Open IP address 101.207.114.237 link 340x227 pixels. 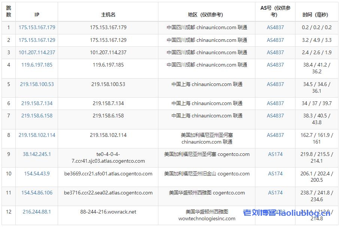[x=37, y=52]
